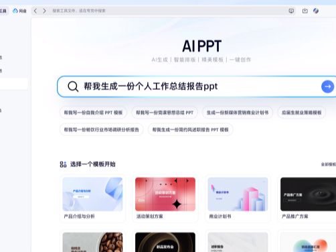Open the user avatar icon
336x252 pixels.
click(316, 11)
